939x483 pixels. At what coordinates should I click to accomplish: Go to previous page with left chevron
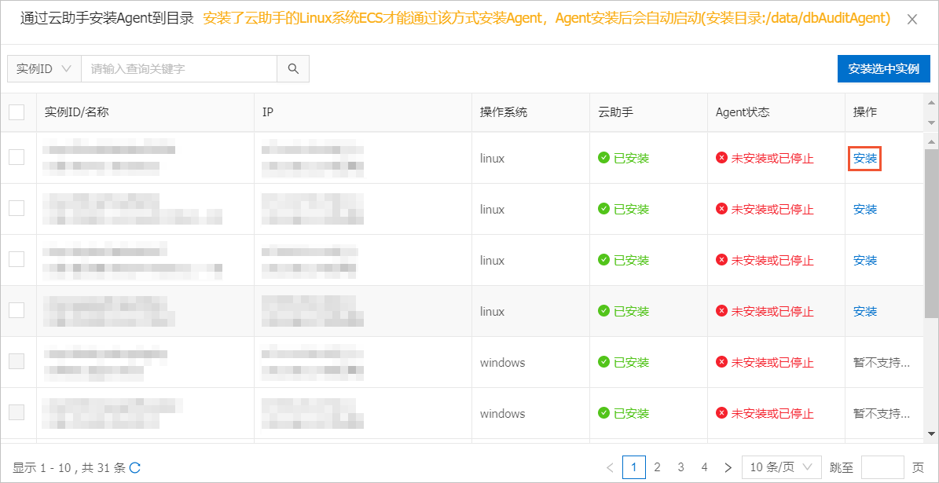tap(611, 467)
